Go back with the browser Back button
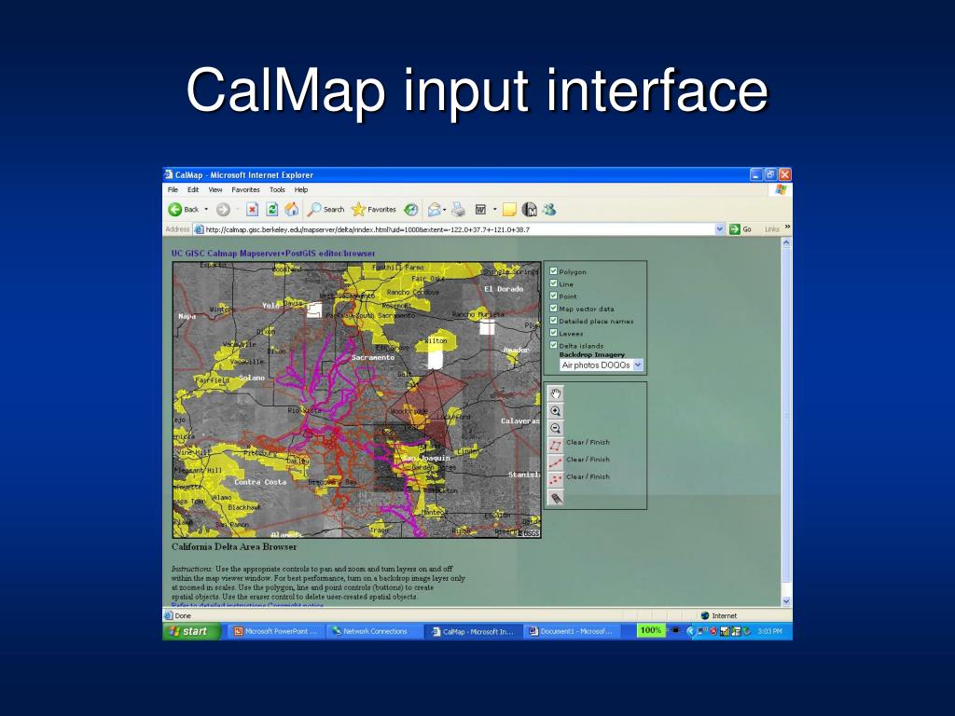This screenshot has width=955, height=716. pyautogui.click(x=184, y=210)
